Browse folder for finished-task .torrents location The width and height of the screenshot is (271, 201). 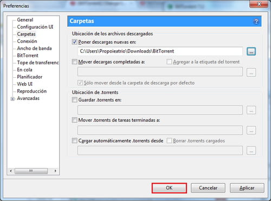[x=251, y=130]
